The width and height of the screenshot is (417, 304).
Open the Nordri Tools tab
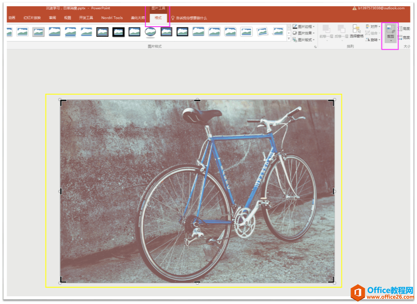tap(112, 18)
